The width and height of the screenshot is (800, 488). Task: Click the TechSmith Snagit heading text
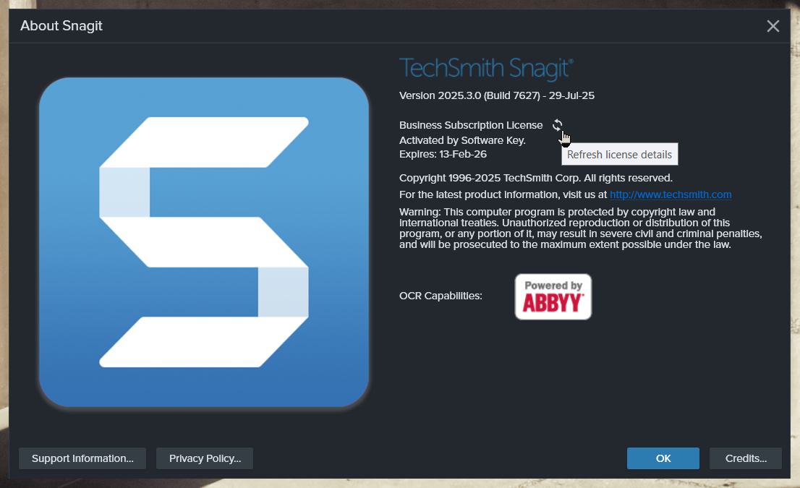[x=486, y=69]
